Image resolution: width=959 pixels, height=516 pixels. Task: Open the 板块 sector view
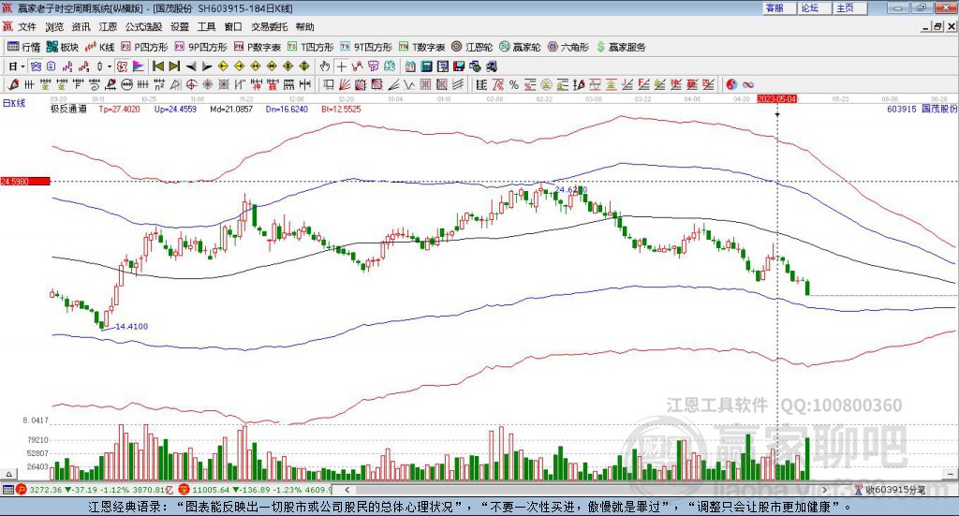(x=63, y=47)
